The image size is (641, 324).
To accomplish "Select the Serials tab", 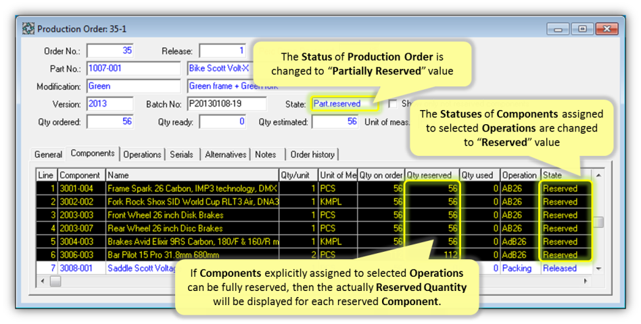I will (181, 155).
